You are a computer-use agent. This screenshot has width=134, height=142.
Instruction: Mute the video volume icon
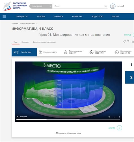pyautogui.click(x=109, y=117)
